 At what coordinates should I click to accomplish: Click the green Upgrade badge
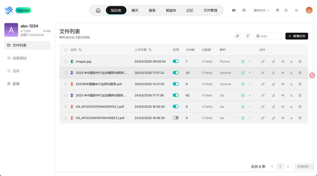[x=23, y=10]
